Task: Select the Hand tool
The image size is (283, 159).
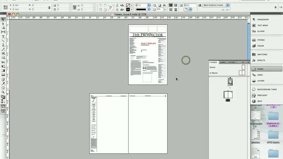Action: (3, 88)
